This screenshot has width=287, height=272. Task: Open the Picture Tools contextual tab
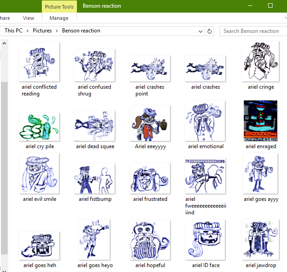pyautogui.click(x=59, y=6)
